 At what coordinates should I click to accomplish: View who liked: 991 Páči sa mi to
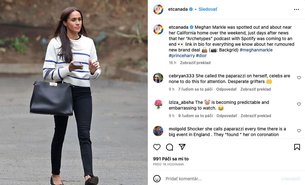tap(171, 159)
